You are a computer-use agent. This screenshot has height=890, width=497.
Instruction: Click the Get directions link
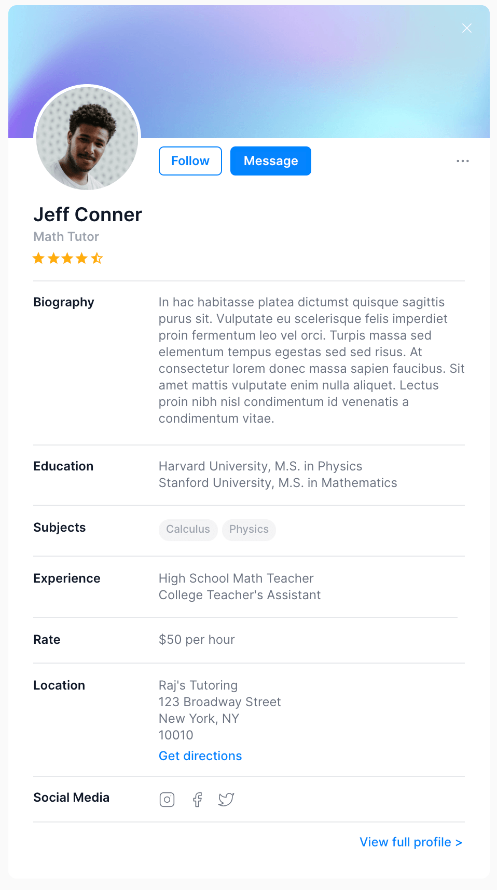coord(200,756)
